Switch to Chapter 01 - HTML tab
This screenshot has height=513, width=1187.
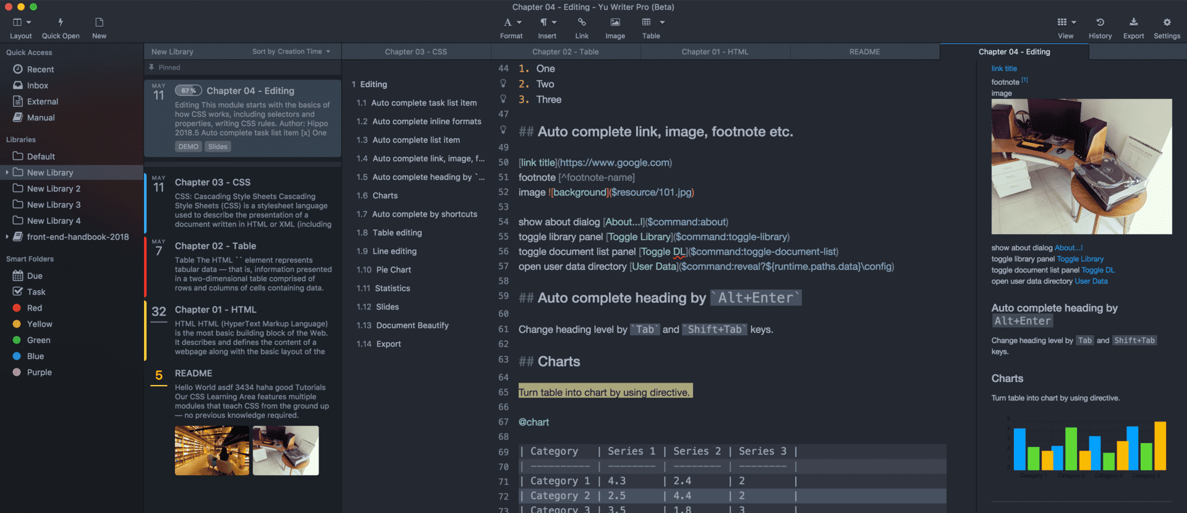point(715,52)
